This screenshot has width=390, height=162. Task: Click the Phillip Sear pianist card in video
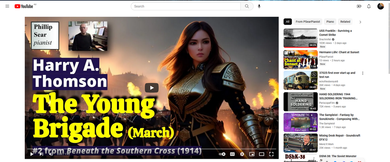coord(45,36)
